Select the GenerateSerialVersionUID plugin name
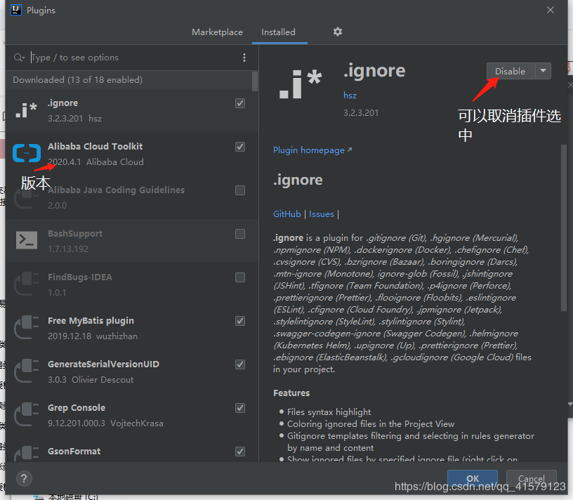 click(103, 364)
